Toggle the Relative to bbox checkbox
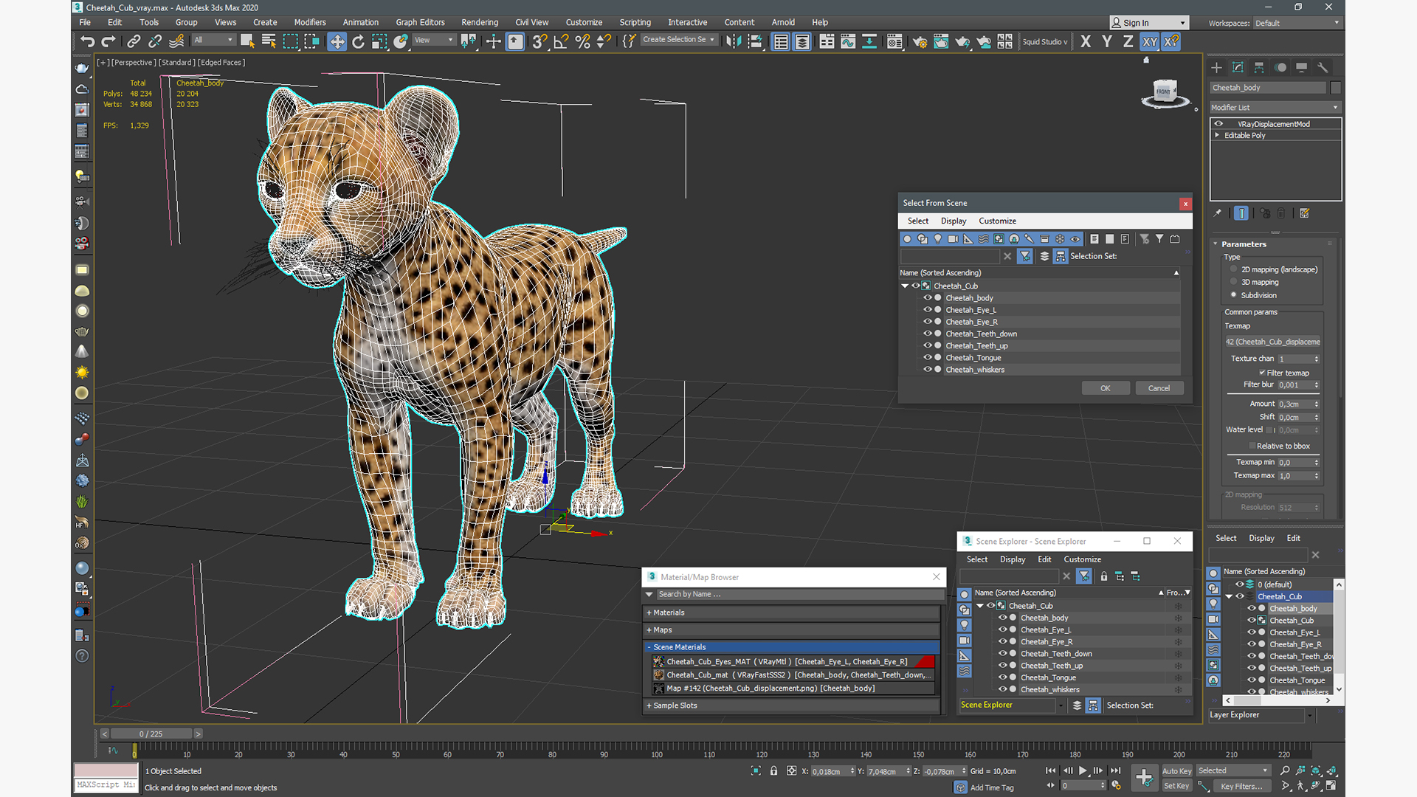The width and height of the screenshot is (1417, 797). pos(1252,446)
